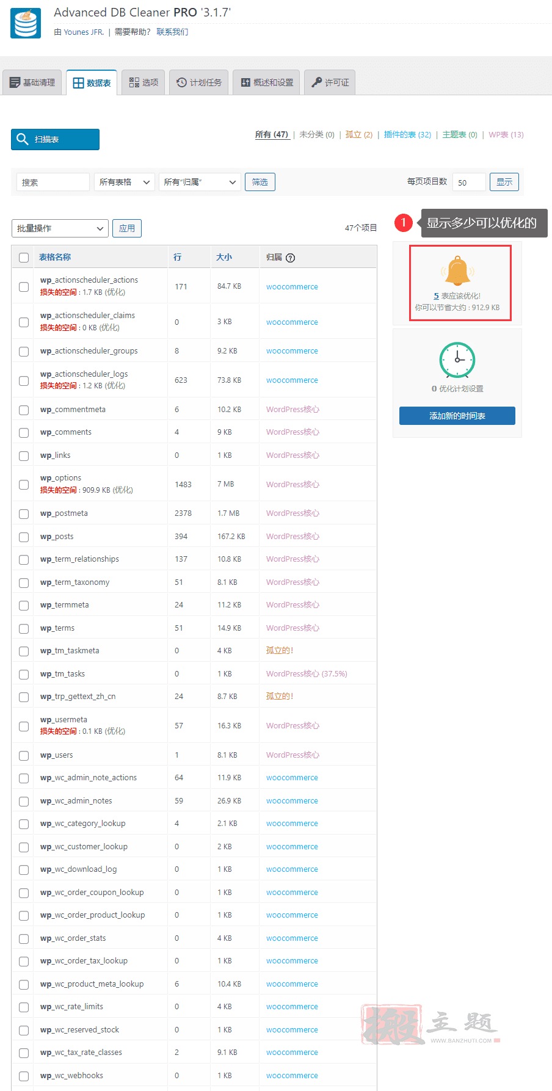552x1091 pixels.
Task: Click the orange bell optimize icon
Action: (x=457, y=271)
